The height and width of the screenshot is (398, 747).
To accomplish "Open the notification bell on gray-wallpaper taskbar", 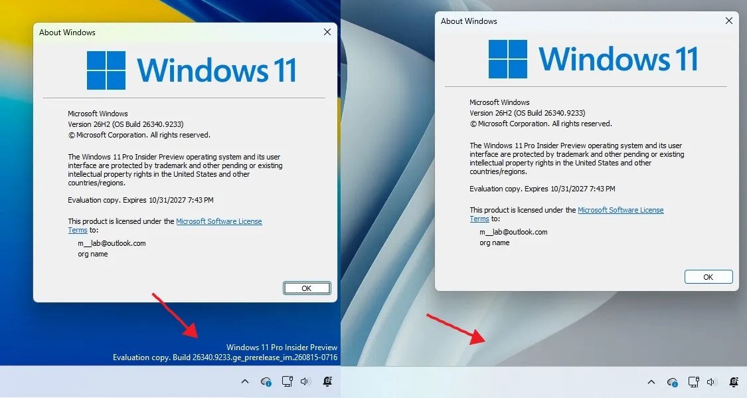I will coord(734,382).
